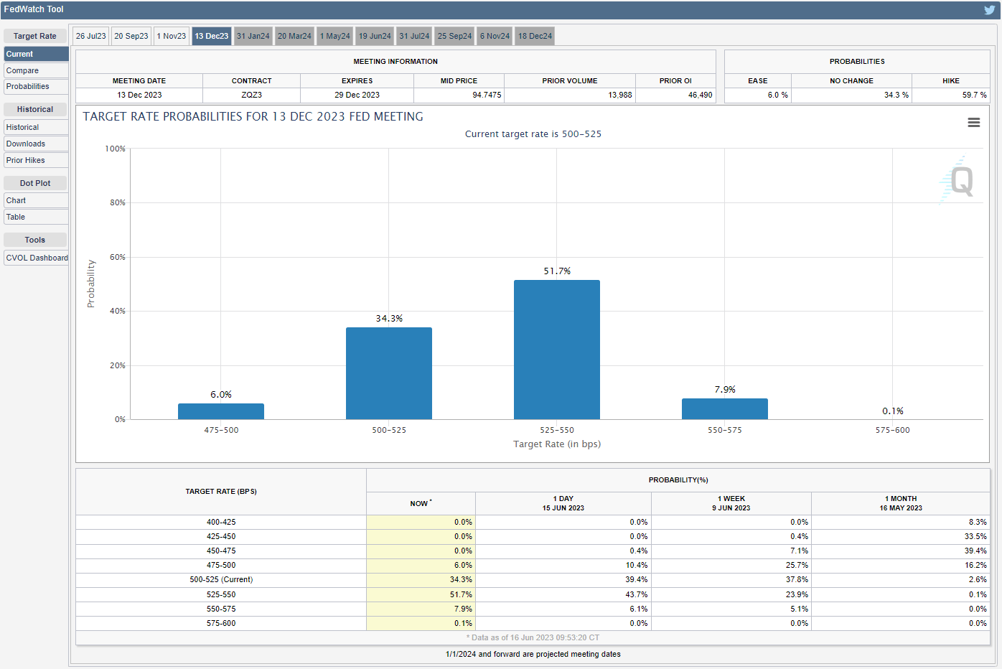
Task: Open the chart hamburger menu
Action: click(x=974, y=123)
